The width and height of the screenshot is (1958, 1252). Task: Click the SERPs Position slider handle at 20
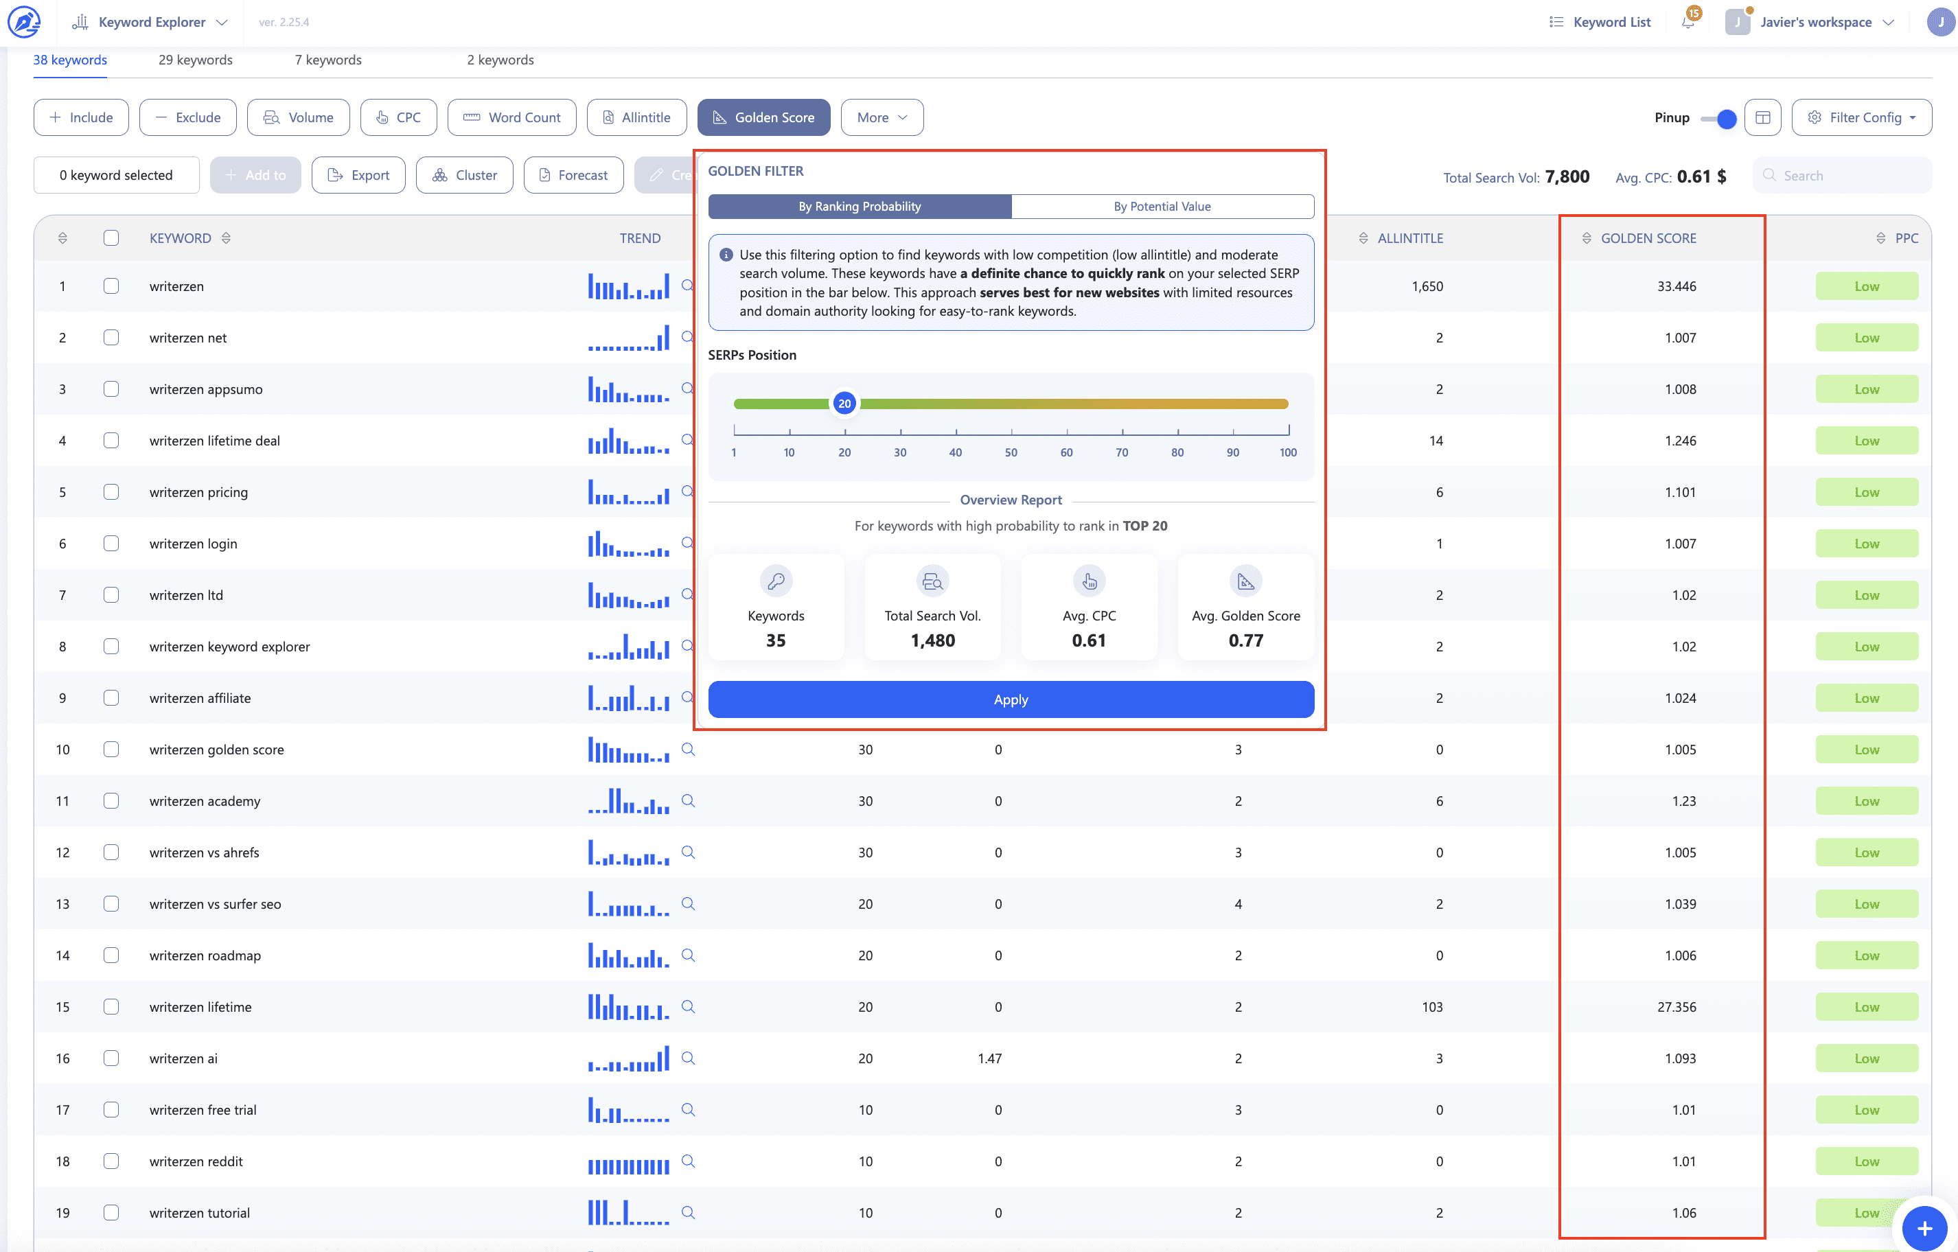coord(844,403)
